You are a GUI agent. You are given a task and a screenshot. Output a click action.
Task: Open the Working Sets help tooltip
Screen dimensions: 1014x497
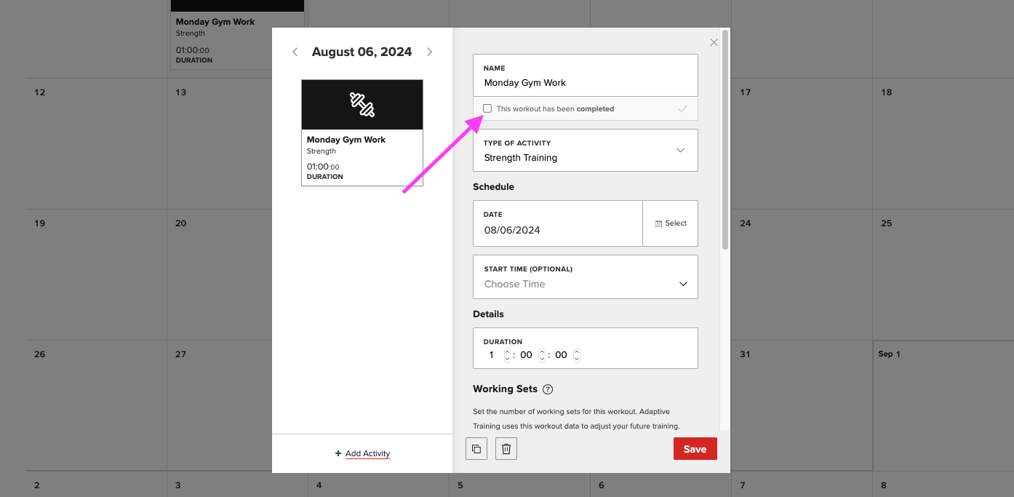548,389
